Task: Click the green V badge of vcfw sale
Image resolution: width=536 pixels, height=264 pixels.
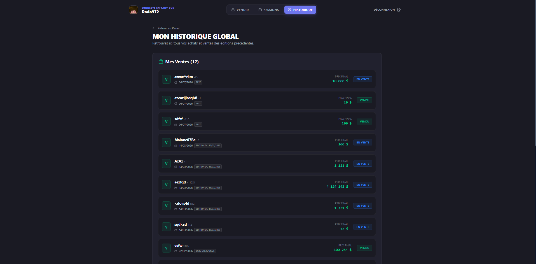Action: [x=166, y=248]
